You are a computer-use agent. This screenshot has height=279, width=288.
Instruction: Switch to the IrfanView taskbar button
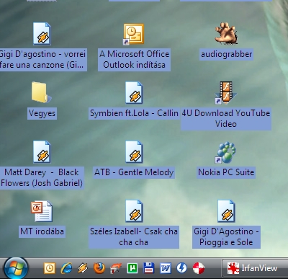coord(255,268)
